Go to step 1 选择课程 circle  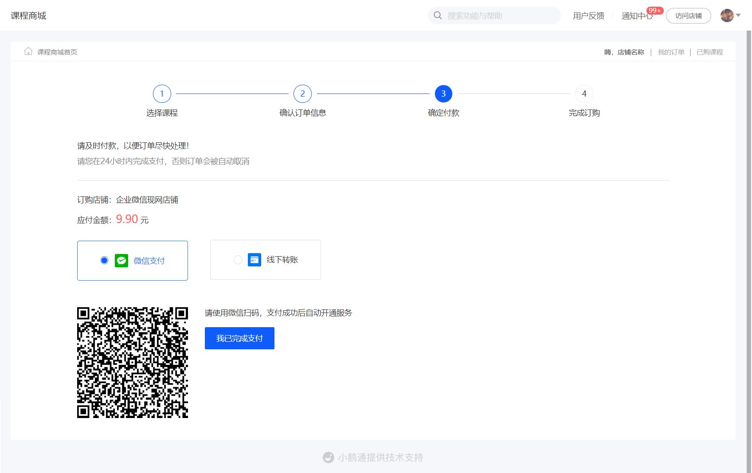162,94
